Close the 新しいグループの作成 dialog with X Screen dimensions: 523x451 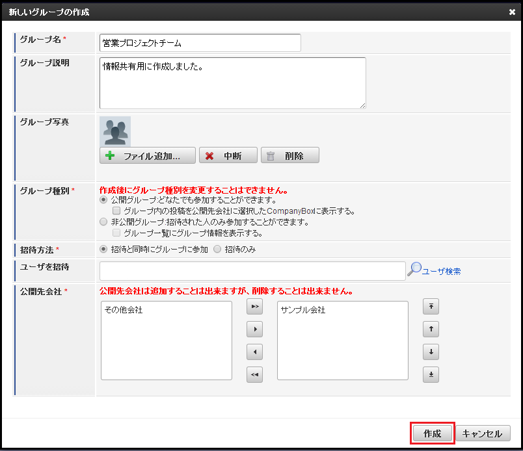(x=512, y=12)
